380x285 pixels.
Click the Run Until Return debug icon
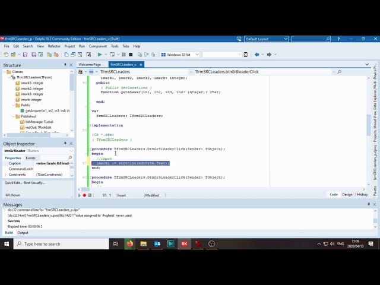pyautogui.click(x=153, y=55)
